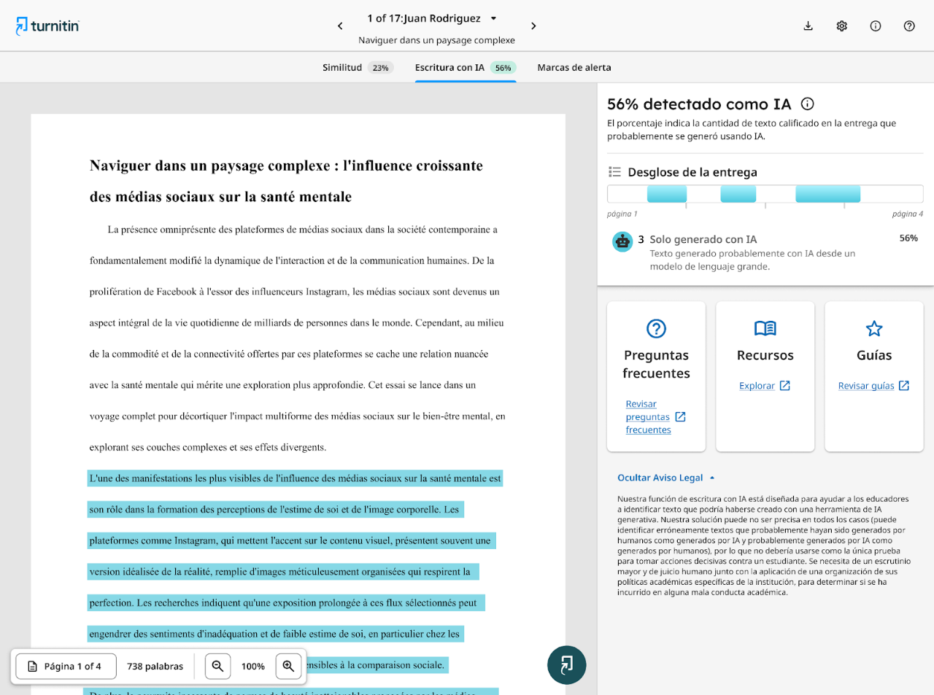Click the Explorar link under Recursos

[x=760, y=385]
